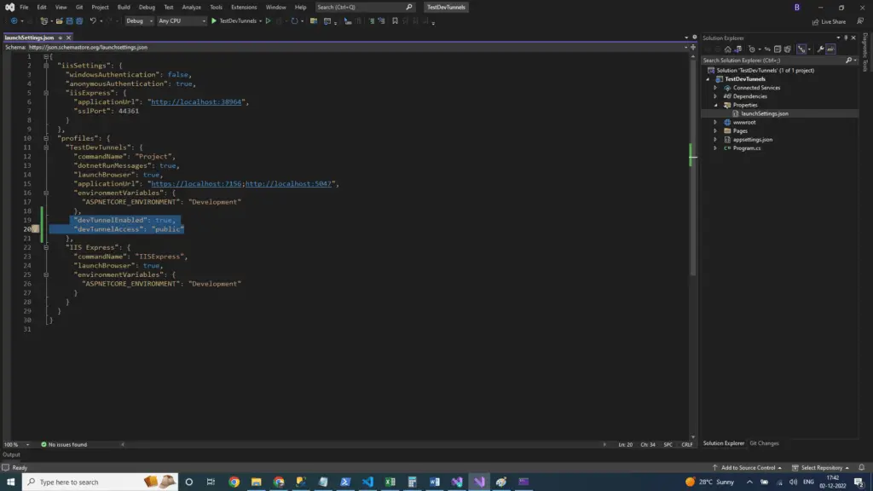The height and width of the screenshot is (491, 873).
Task: Open the feedback icon at top right
Action: [x=860, y=21]
